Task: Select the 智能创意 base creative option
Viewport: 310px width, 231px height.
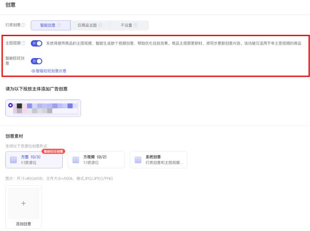Action: point(51,25)
